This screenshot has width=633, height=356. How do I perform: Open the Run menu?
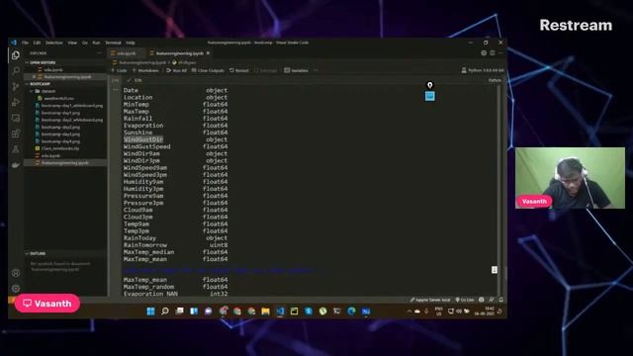point(96,43)
